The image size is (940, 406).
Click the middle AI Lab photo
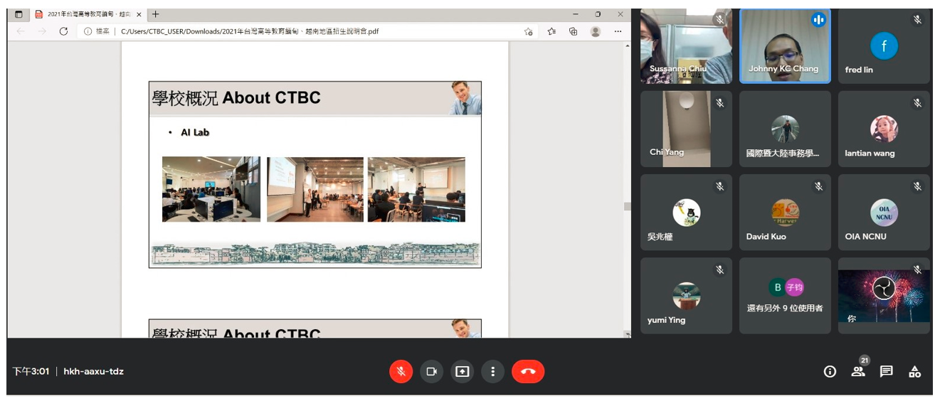click(x=315, y=189)
